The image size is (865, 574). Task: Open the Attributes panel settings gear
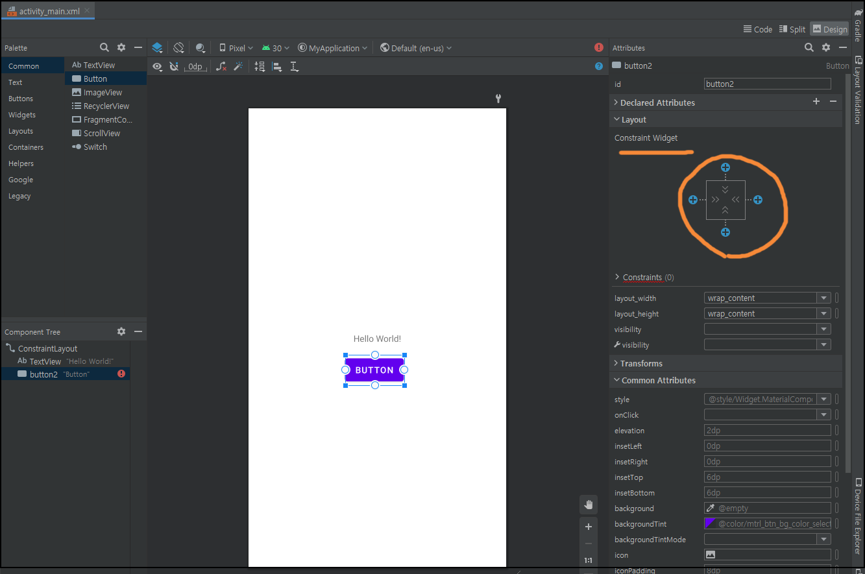826,47
